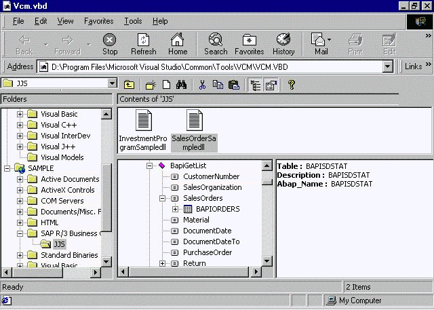Cut selection with scissors icon
The image size is (434, 310).
[202, 85]
